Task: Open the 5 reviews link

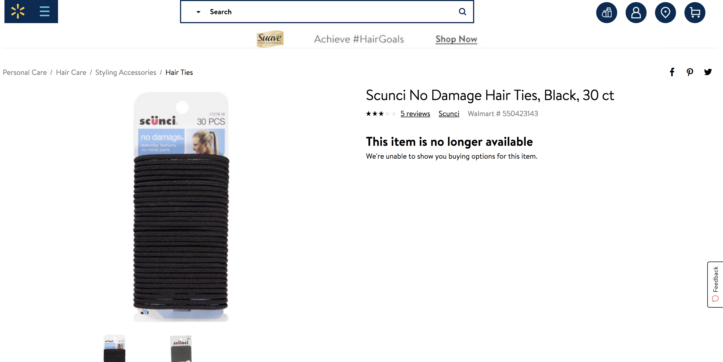Action: pos(415,113)
